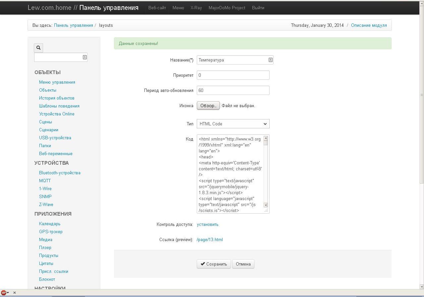
Task: Click the Отмена button
Action: (x=243, y=264)
